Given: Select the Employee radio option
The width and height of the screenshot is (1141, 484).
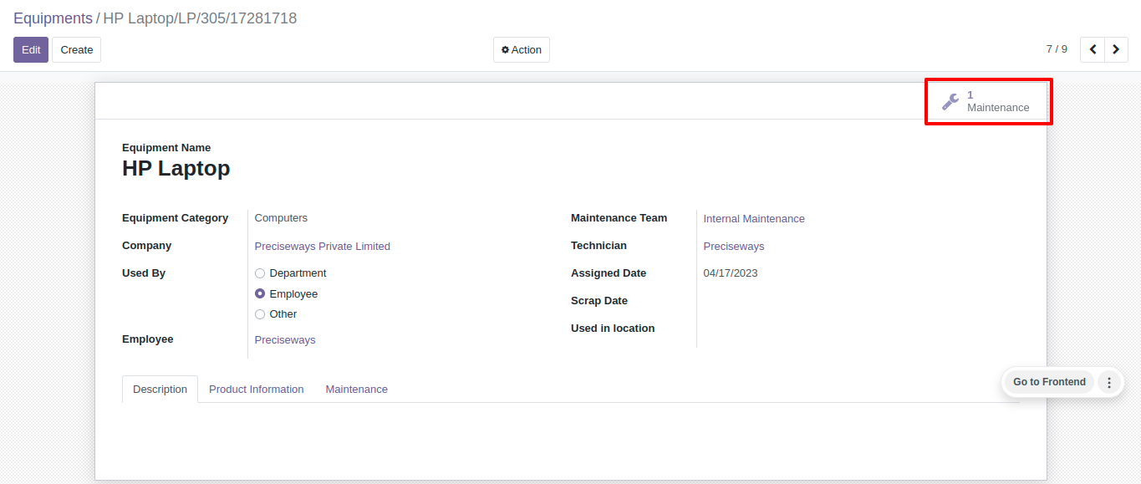Looking at the screenshot, I should pyautogui.click(x=260, y=294).
